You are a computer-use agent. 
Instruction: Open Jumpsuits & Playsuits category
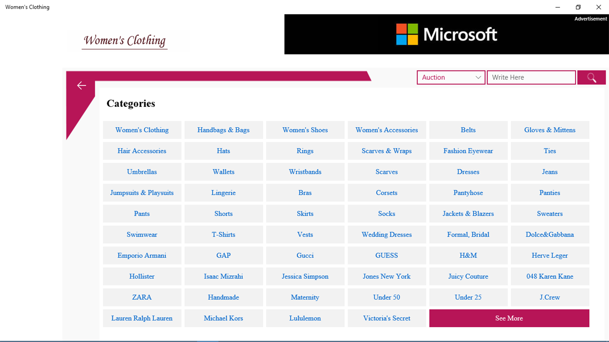pos(142,193)
